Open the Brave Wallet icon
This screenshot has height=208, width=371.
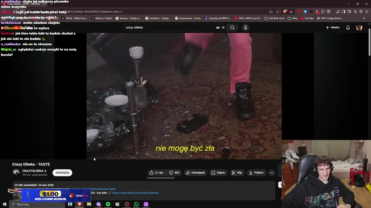coord(349,12)
